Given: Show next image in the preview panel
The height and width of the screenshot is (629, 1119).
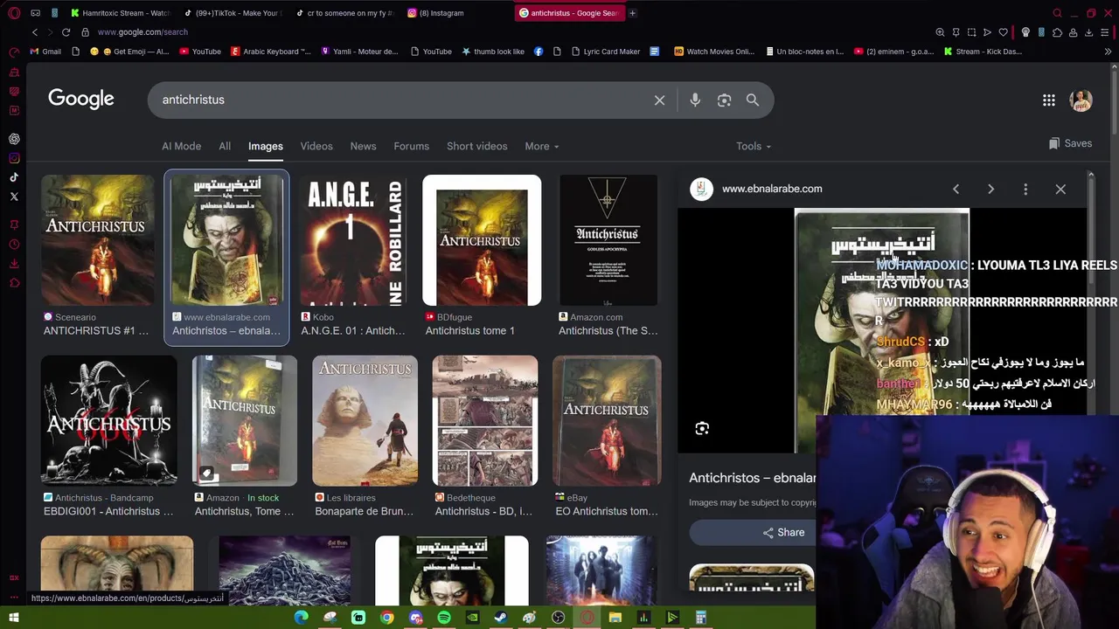Looking at the screenshot, I should (990, 189).
